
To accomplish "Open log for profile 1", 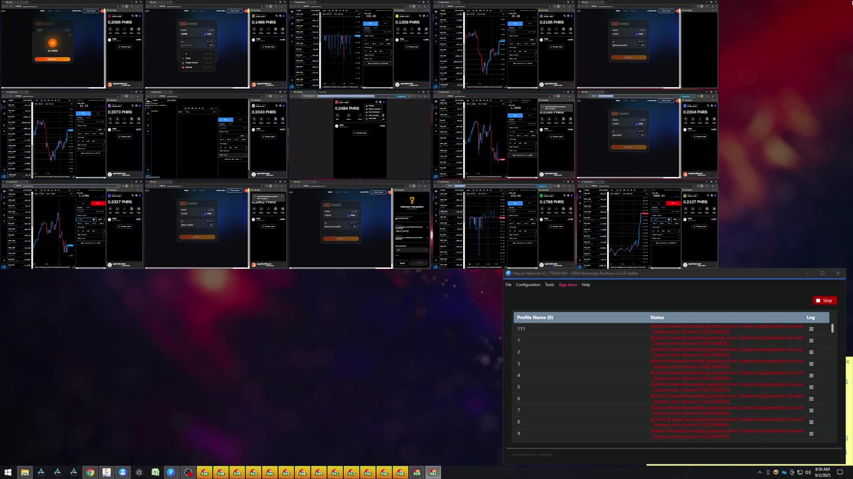I will click(811, 341).
